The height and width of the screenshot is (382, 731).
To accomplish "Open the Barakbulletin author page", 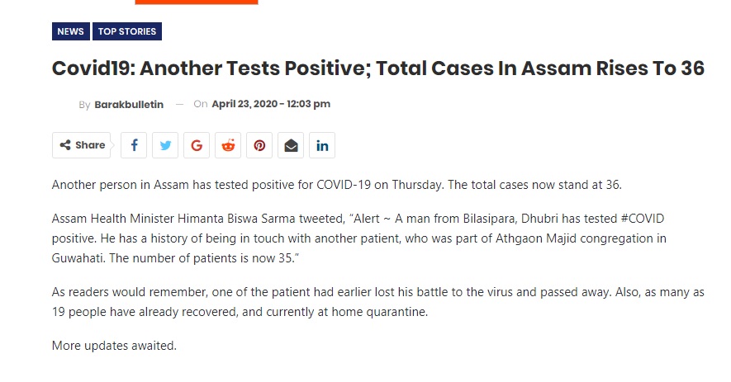I will coord(129,104).
